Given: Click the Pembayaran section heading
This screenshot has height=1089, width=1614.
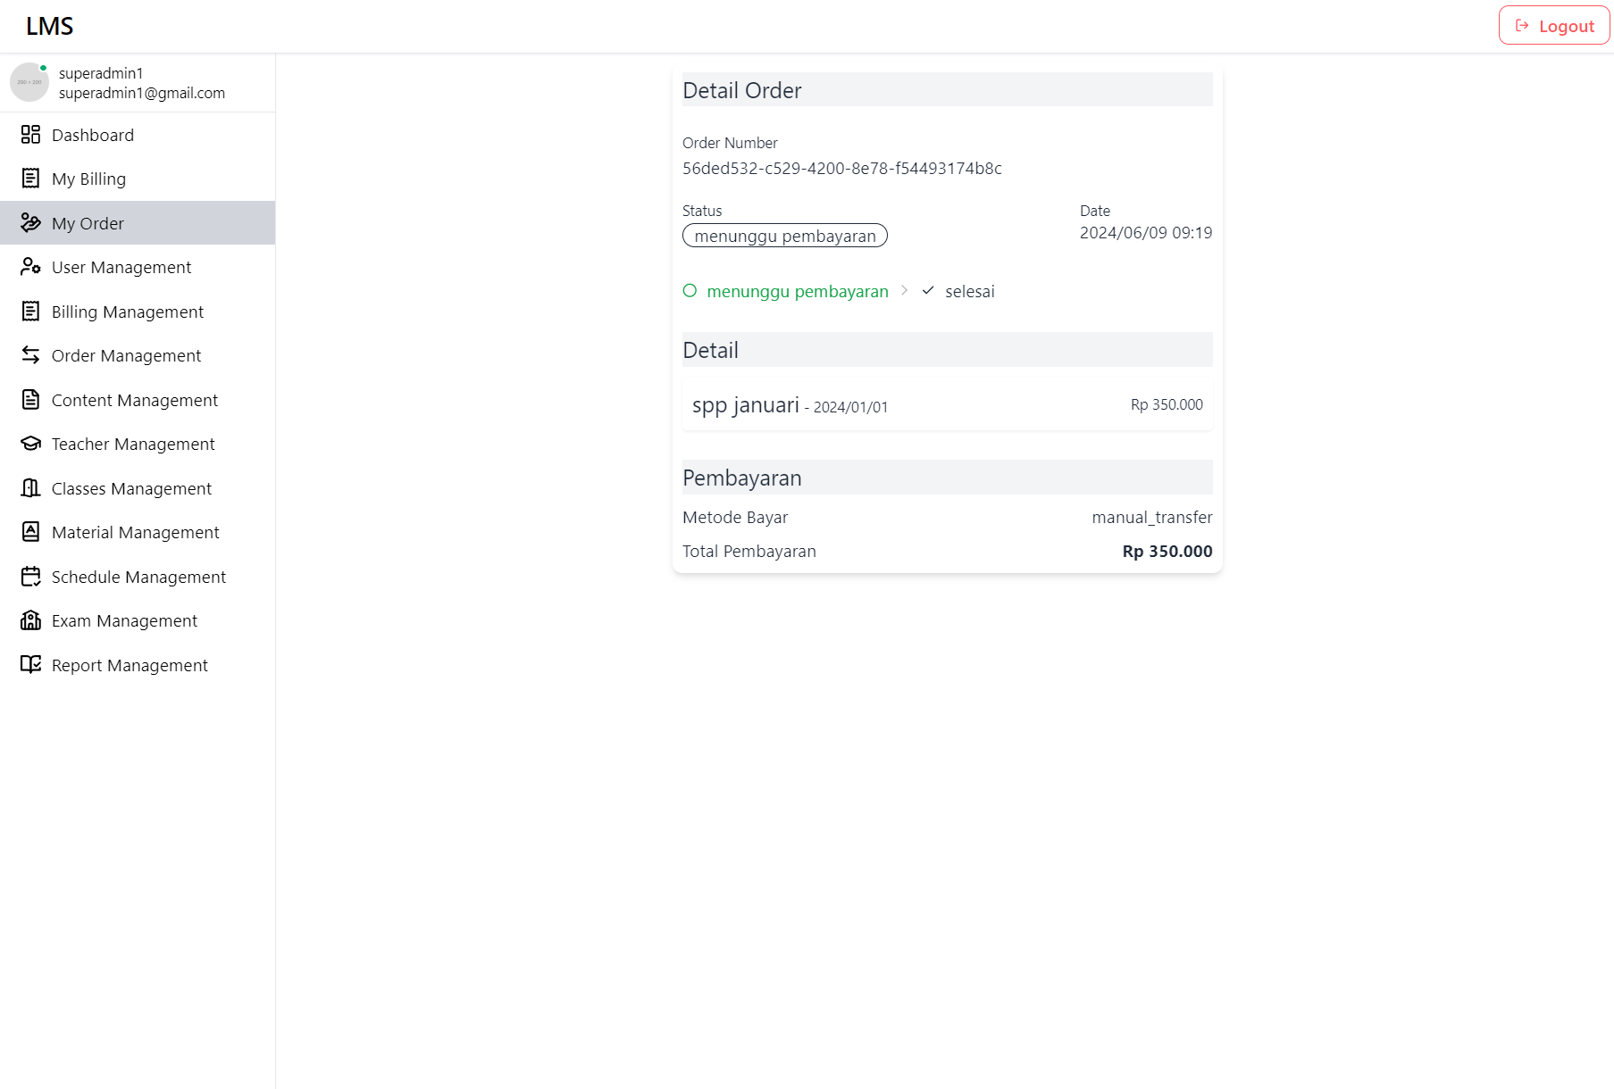Looking at the screenshot, I should point(742,478).
